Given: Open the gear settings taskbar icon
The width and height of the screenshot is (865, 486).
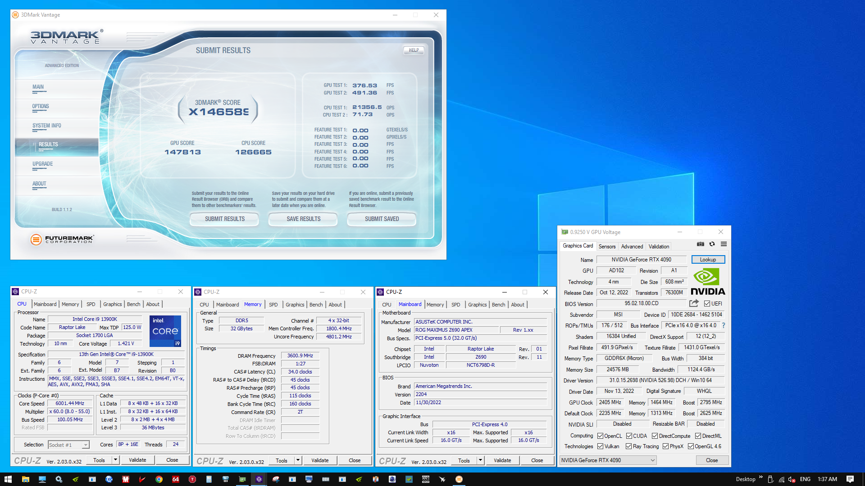Looking at the screenshot, I should [x=59, y=479].
